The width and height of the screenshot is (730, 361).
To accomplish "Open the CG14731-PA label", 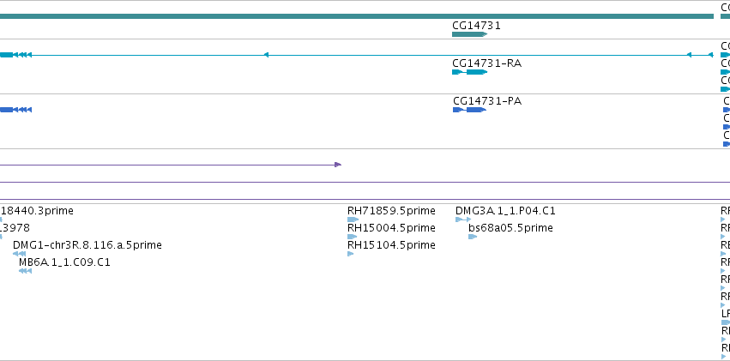I will pos(487,101).
